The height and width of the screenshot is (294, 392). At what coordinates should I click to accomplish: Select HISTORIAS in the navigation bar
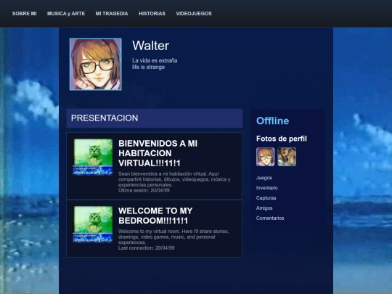coord(152,14)
